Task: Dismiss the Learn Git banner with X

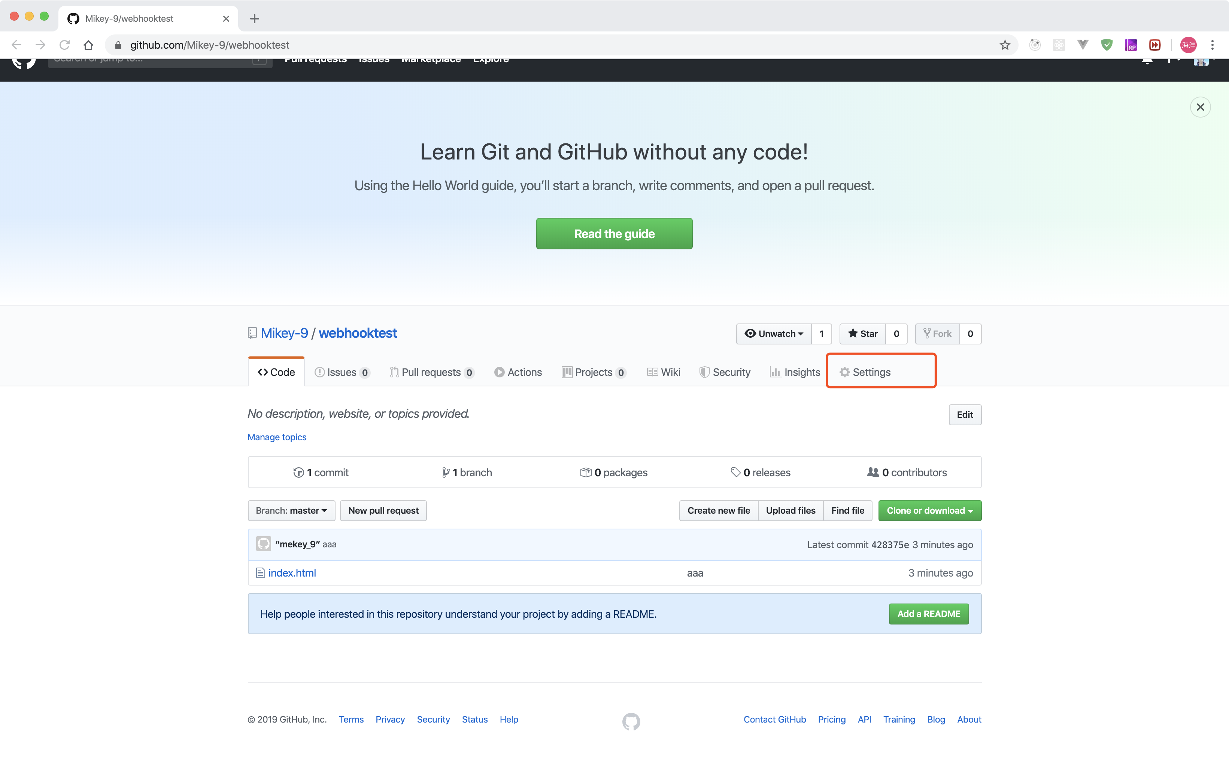Action: (x=1200, y=107)
